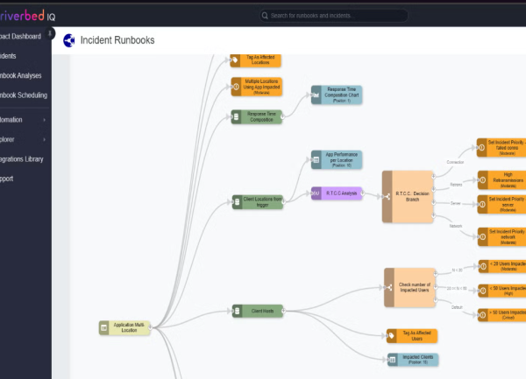Open Runbook Scheduling in the sidebar
The image size is (526, 379).
pos(24,95)
